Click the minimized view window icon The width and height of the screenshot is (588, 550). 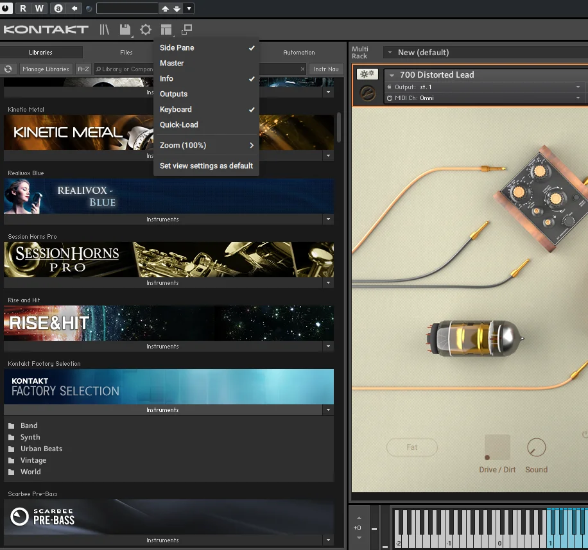click(x=186, y=30)
